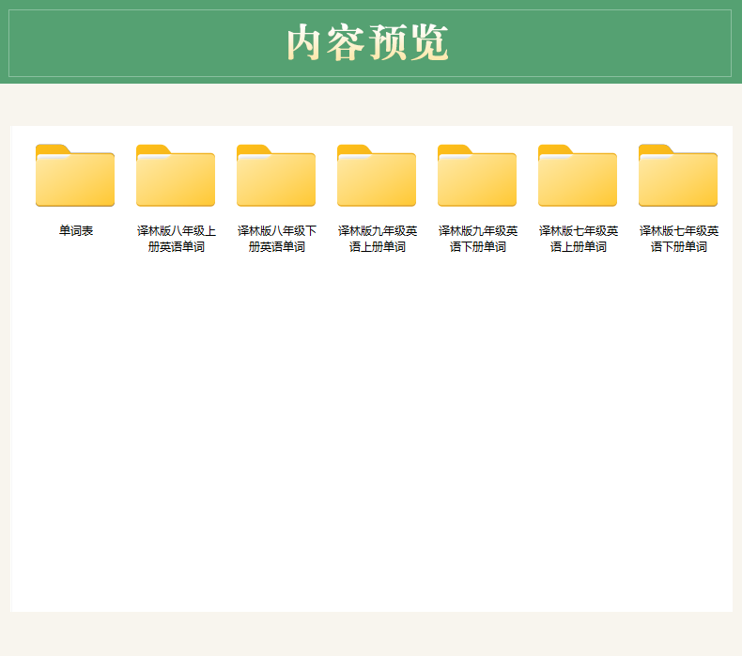Open the 译林版七年级英语下册单词 folder icon
Image resolution: width=742 pixels, height=656 pixels.
pyautogui.click(x=678, y=175)
